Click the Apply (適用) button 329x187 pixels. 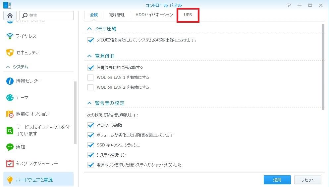pos(277,180)
